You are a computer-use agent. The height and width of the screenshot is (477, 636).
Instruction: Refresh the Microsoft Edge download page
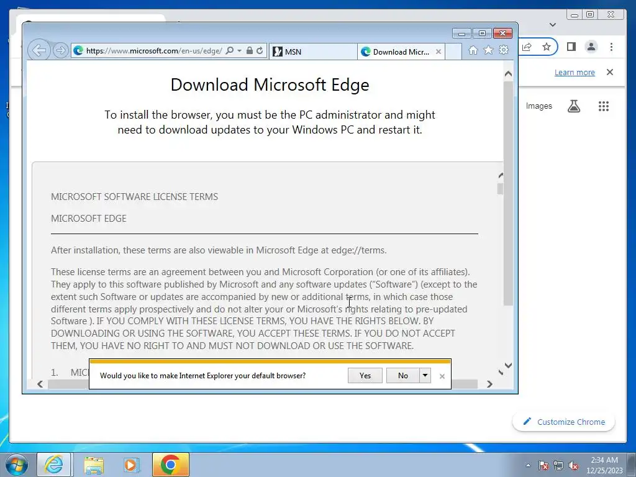[260, 51]
